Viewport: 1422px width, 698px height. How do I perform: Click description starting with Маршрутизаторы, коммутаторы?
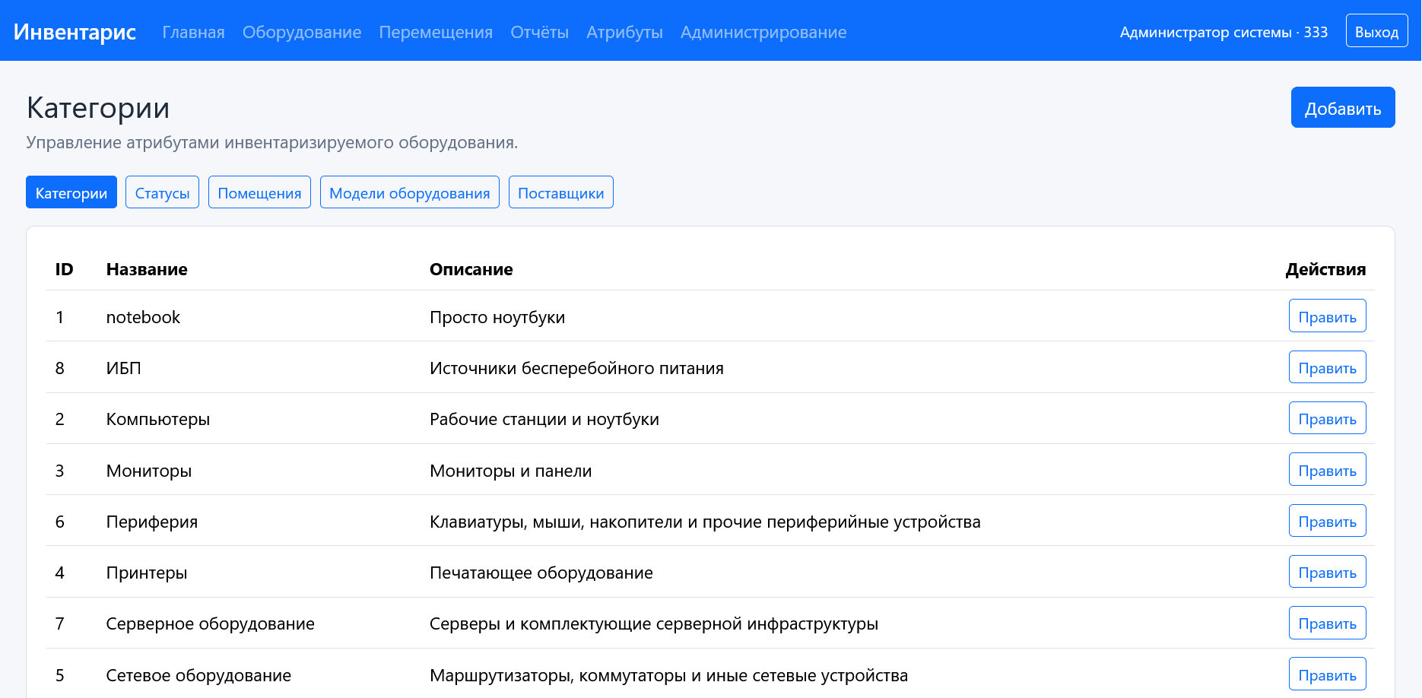pyautogui.click(x=668, y=675)
